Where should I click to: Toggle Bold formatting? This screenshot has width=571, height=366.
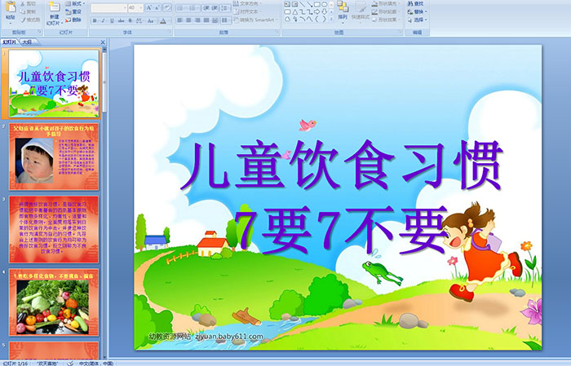coord(95,20)
